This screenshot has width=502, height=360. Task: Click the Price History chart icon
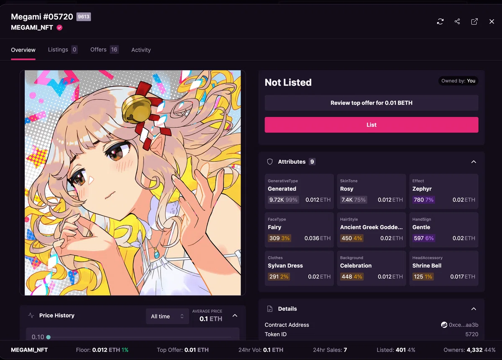point(31,315)
